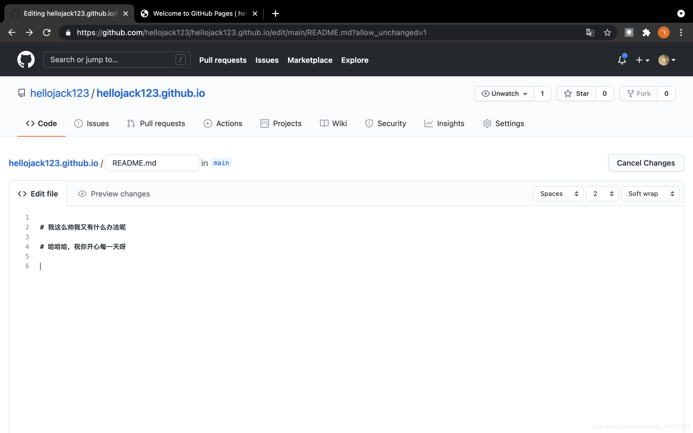Open the Google Translate icon in address bar
693x433 pixels.
pos(590,32)
